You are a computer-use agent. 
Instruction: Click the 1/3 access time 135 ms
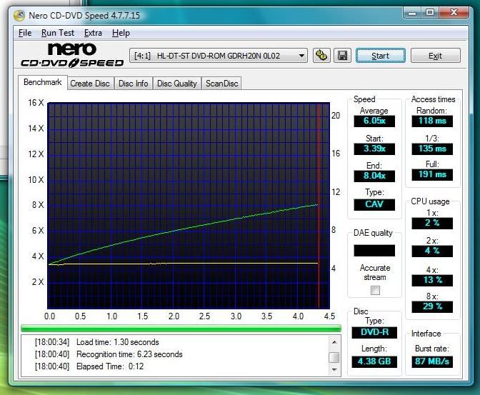432,149
